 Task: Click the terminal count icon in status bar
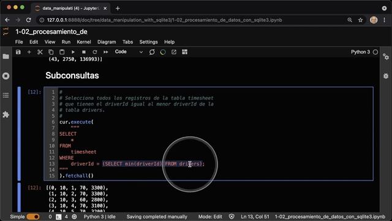59,217
